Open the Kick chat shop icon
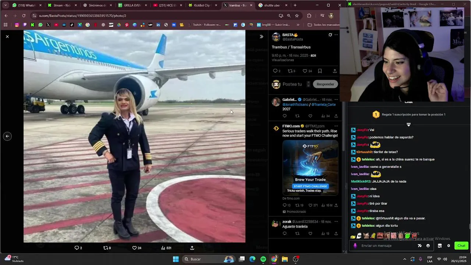Screen dimensions: 471x265 click(x=440, y=246)
